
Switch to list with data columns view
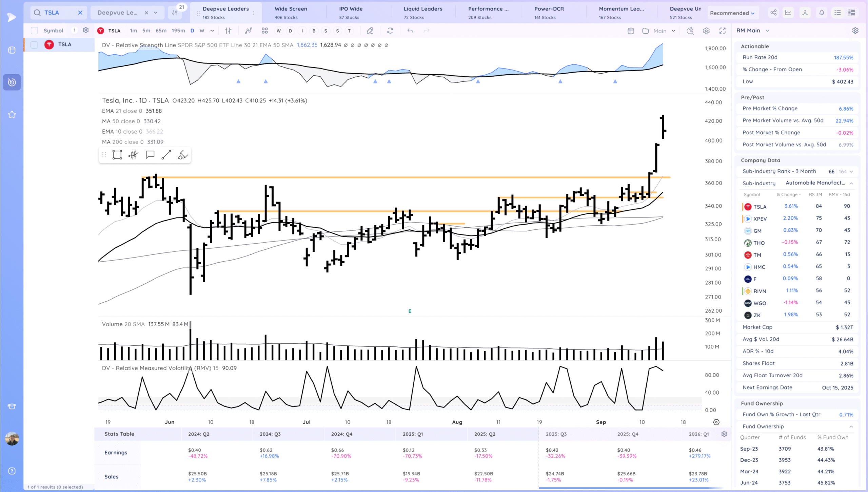[x=852, y=13]
